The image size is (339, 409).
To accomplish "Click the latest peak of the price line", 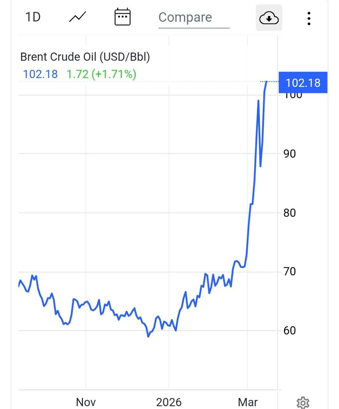I will point(266,82).
